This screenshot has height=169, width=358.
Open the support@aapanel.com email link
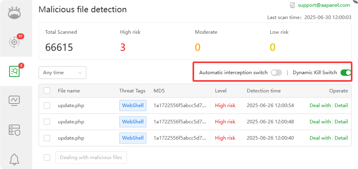coord(324,5)
